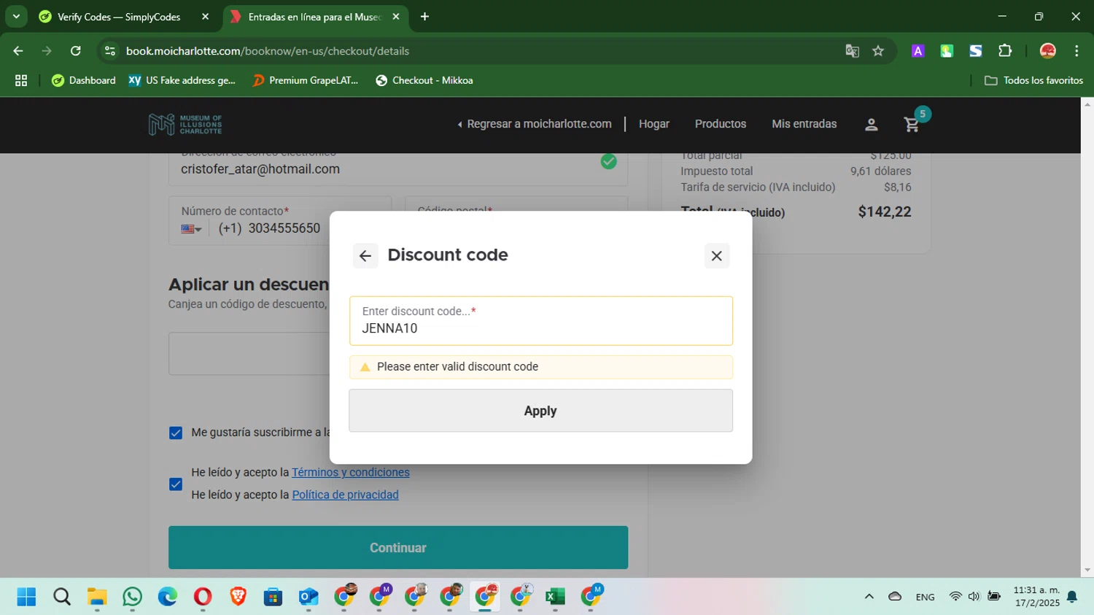Open the Dashboard bookmark
The width and height of the screenshot is (1094, 615).
84,81
